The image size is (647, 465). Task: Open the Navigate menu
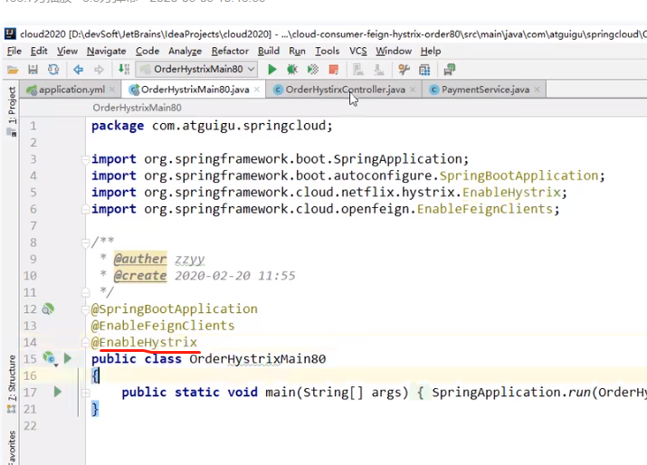[107, 52]
